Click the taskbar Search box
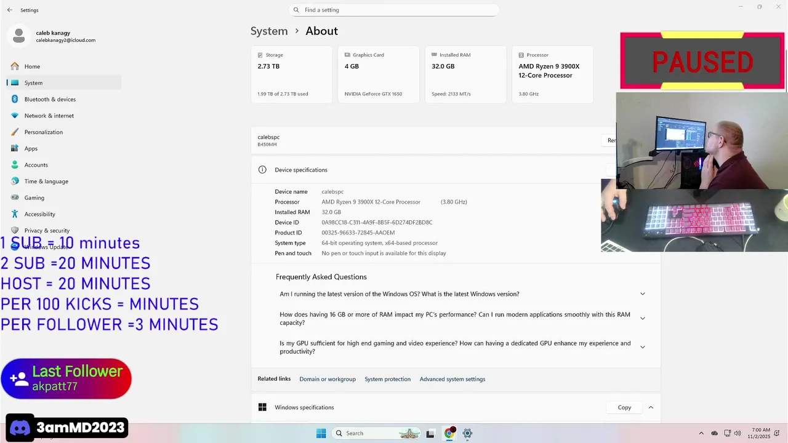 377,433
